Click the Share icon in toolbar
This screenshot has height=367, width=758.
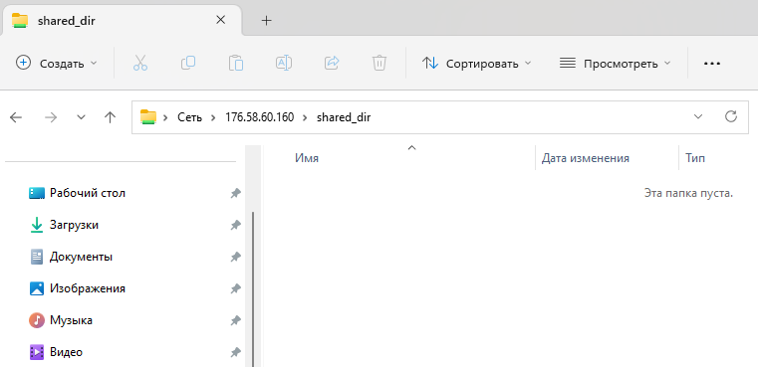(x=332, y=64)
